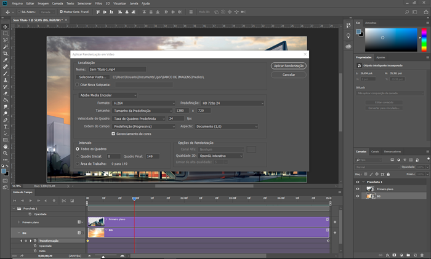
Task: Select the Crop tool
Action: pyautogui.click(x=5, y=54)
